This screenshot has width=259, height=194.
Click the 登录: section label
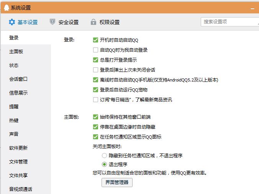[x=69, y=40]
